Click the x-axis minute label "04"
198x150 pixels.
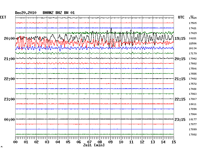(x=58, y=142)
